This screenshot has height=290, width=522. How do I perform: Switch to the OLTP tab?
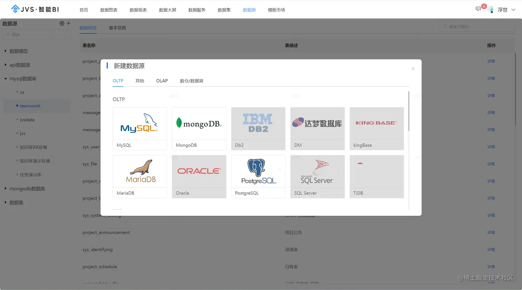pos(118,81)
